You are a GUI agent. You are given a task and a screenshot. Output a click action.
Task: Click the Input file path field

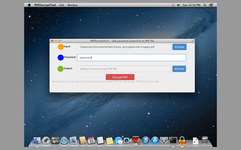coord(124,47)
